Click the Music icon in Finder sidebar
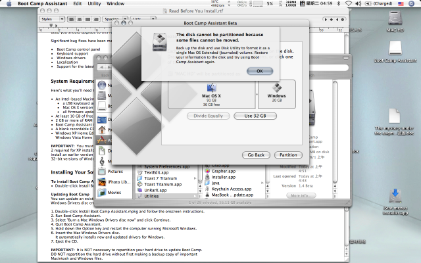 tap(102, 161)
